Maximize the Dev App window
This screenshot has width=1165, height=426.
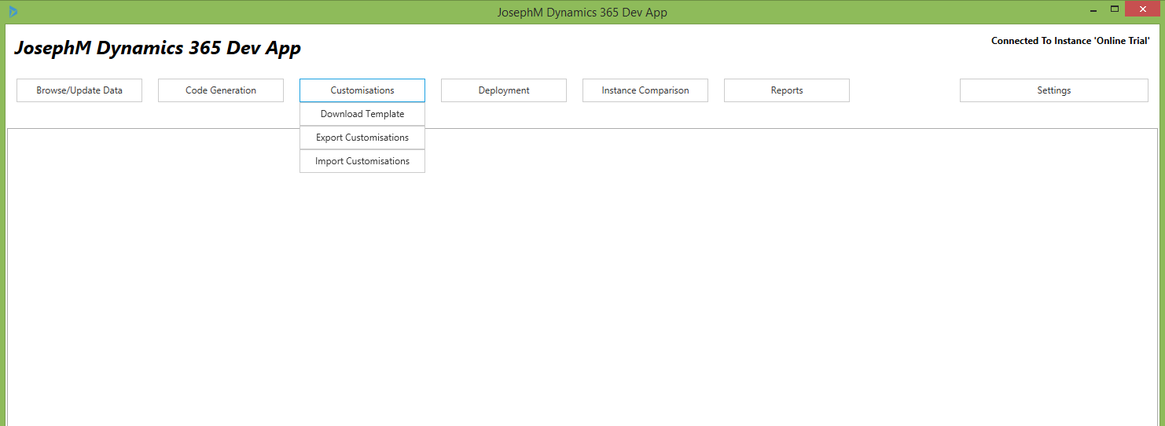point(1115,9)
